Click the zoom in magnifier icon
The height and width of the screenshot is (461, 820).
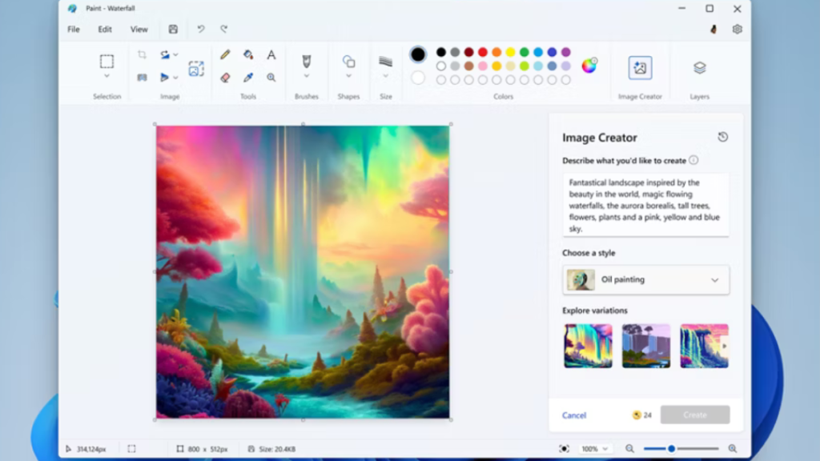pos(733,448)
